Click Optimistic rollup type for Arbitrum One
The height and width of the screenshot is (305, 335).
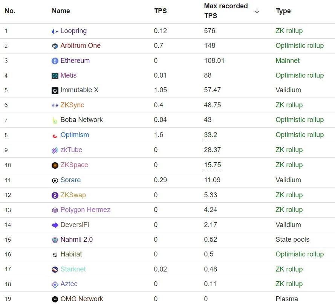point(300,46)
